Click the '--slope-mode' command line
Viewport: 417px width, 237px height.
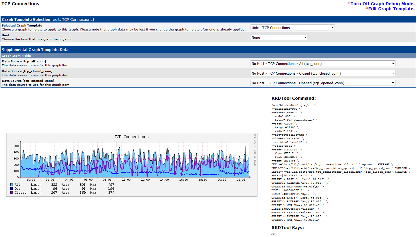[283, 146]
